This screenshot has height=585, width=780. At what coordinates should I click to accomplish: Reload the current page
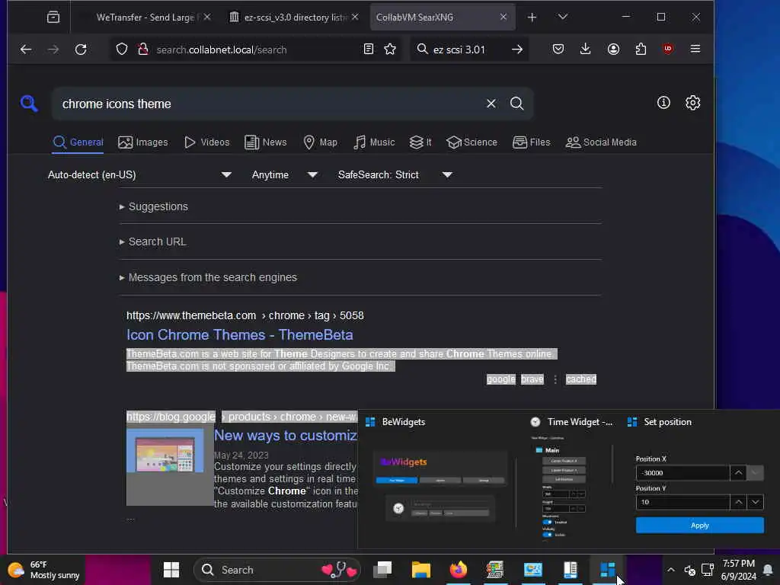point(81,50)
